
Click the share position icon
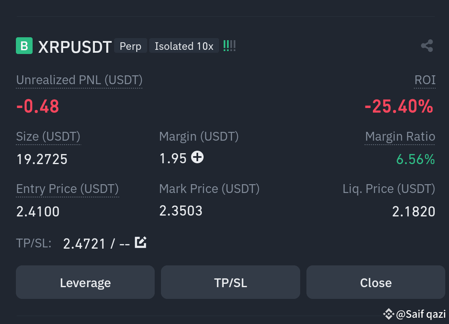pyautogui.click(x=427, y=46)
